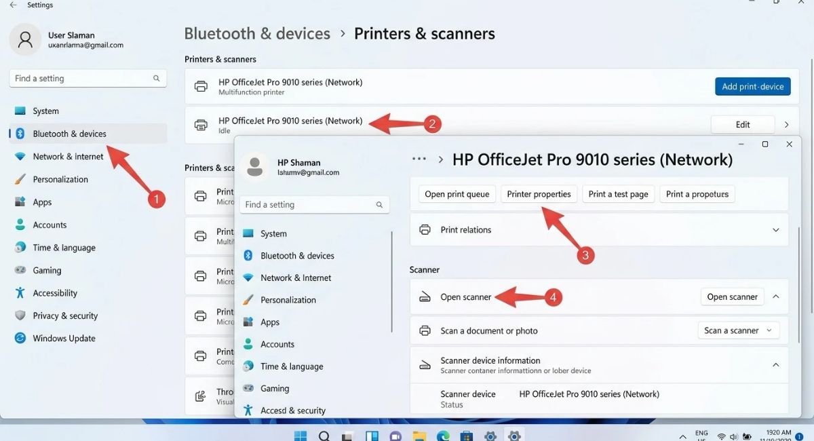Click the search magnifier in front window

[x=379, y=205]
